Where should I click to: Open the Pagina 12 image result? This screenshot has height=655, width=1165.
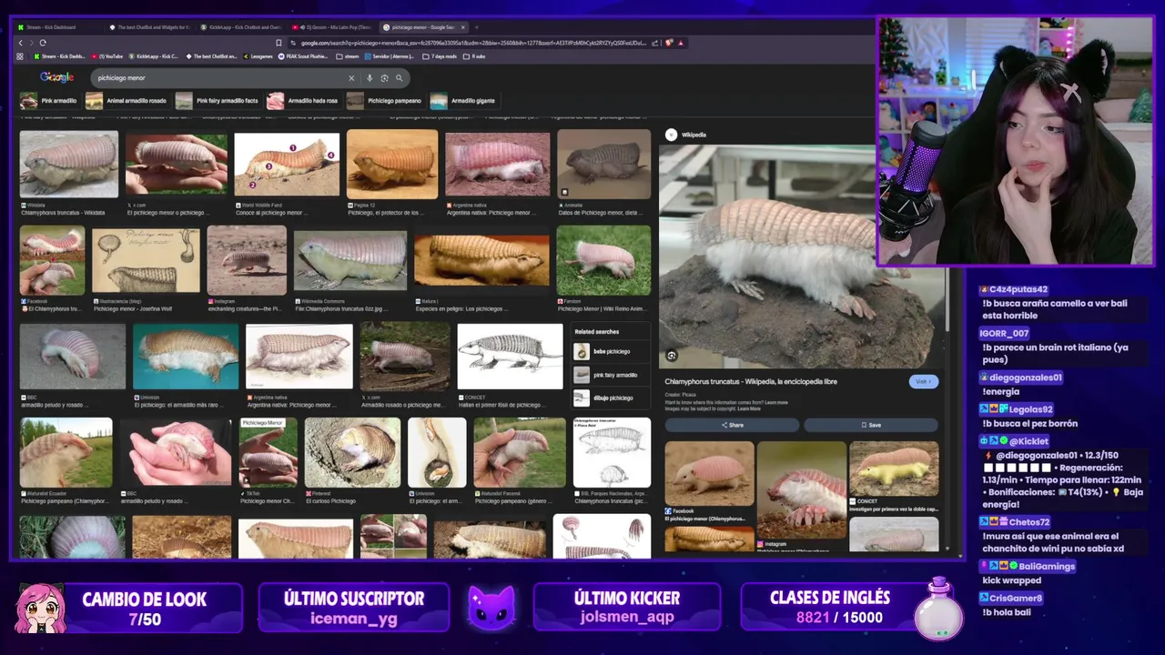[392, 164]
